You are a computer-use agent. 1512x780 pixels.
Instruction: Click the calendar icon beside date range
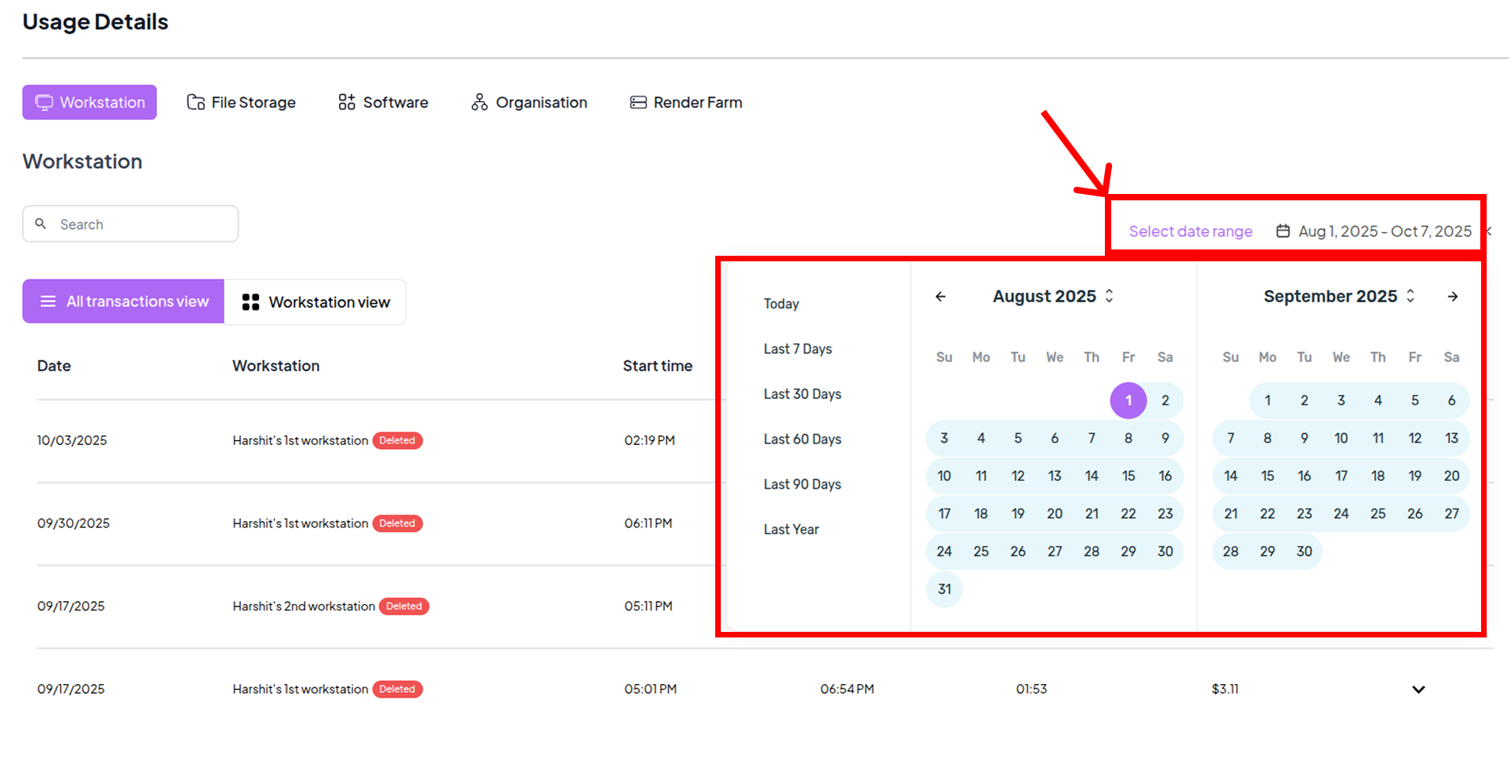tap(1282, 231)
